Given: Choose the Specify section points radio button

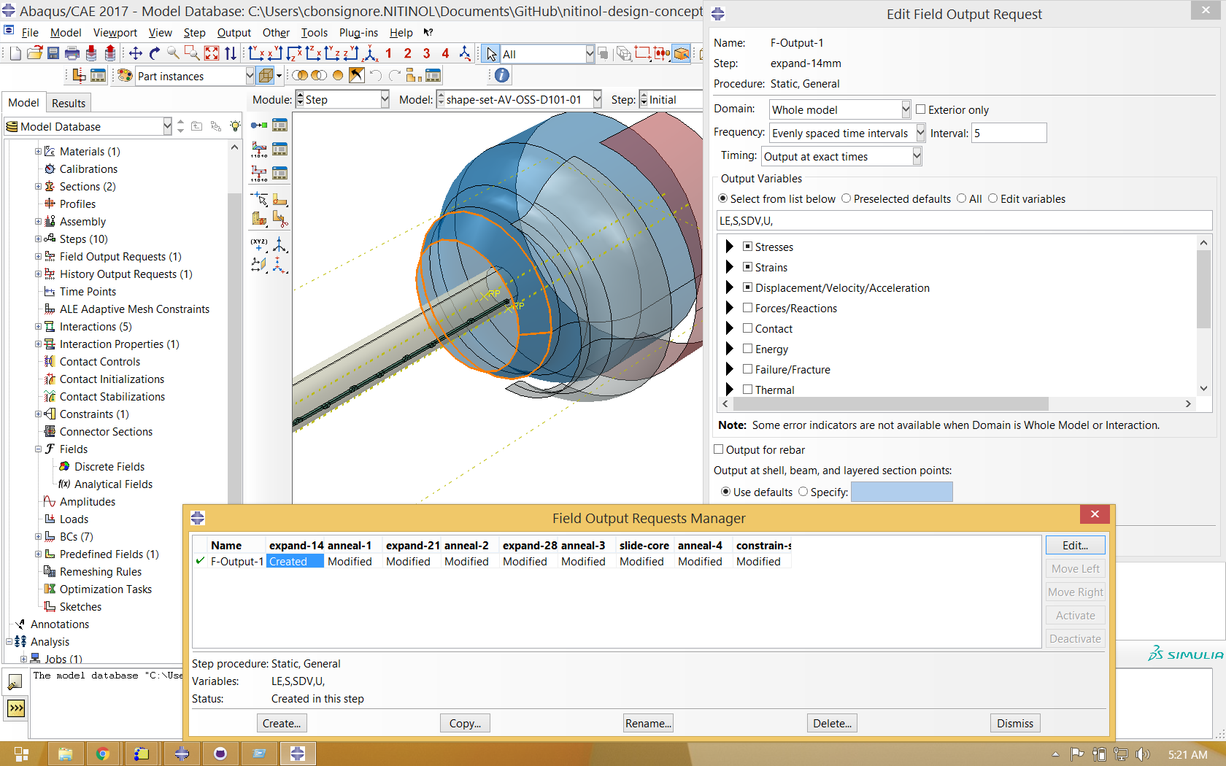Looking at the screenshot, I should pyautogui.click(x=803, y=492).
